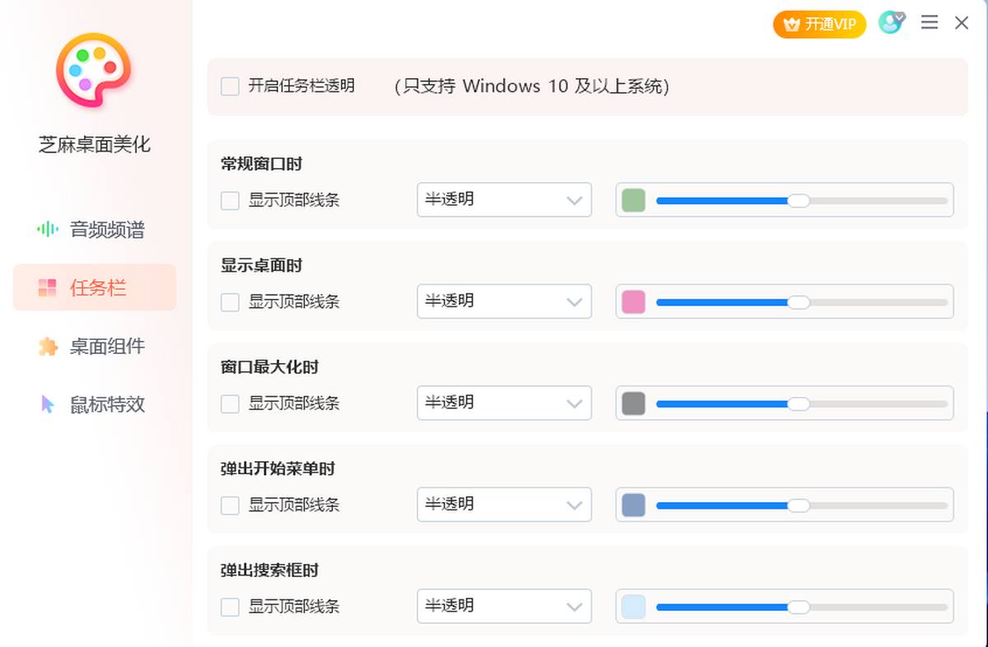This screenshot has height=647, width=988.
Task: Click the 鼠标特效 cursor icon
Action: pyautogui.click(x=48, y=404)
